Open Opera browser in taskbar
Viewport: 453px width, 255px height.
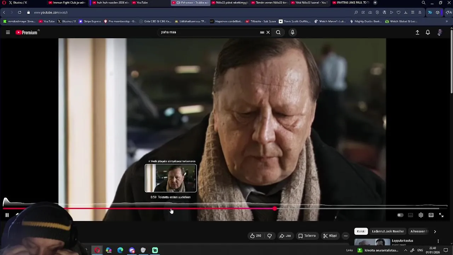97,250
